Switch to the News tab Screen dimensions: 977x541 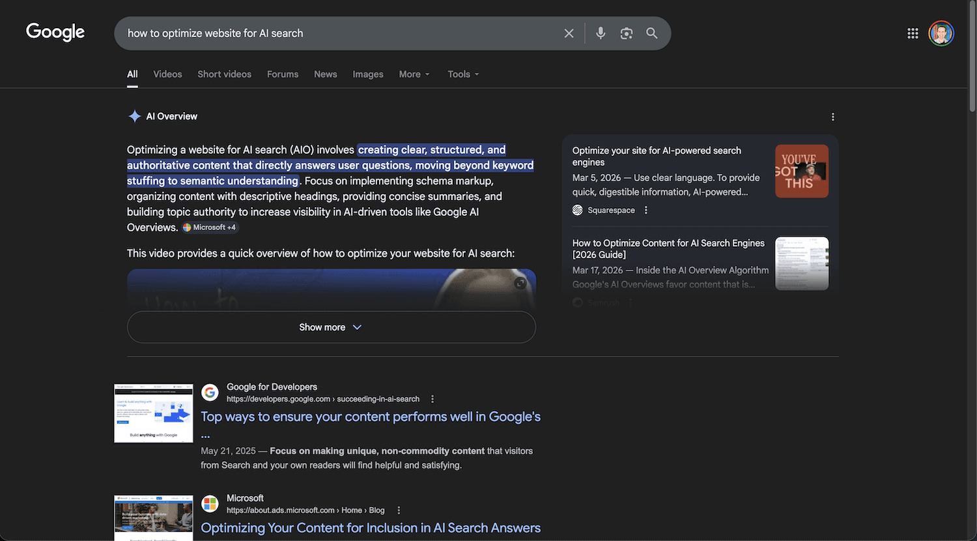tap(325, 74)
